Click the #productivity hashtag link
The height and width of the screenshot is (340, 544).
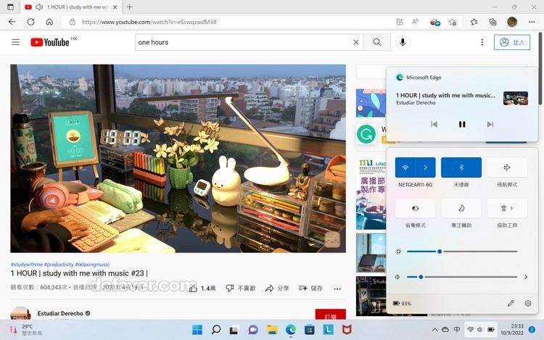point(59,265)
